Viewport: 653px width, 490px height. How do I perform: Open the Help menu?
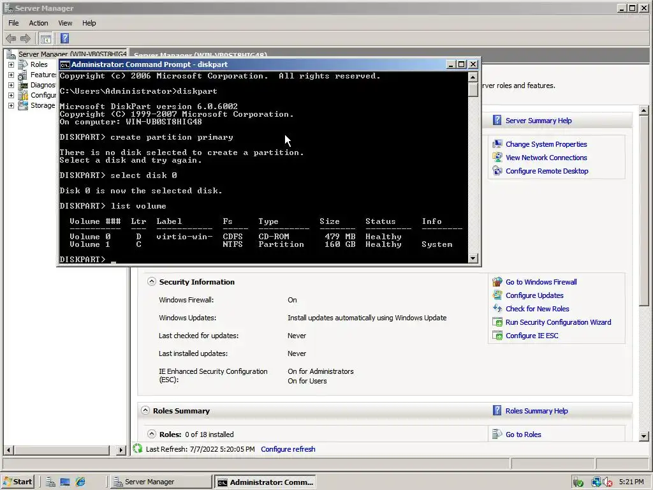(x=89, y=23)
